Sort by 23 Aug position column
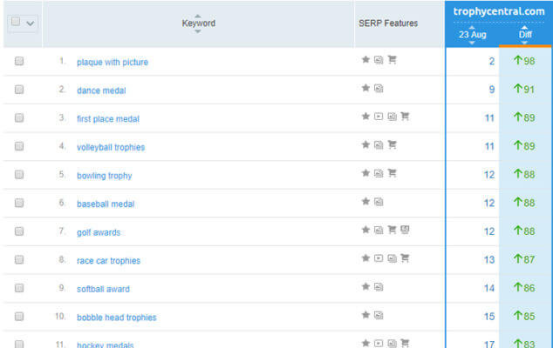 (472, 35)
